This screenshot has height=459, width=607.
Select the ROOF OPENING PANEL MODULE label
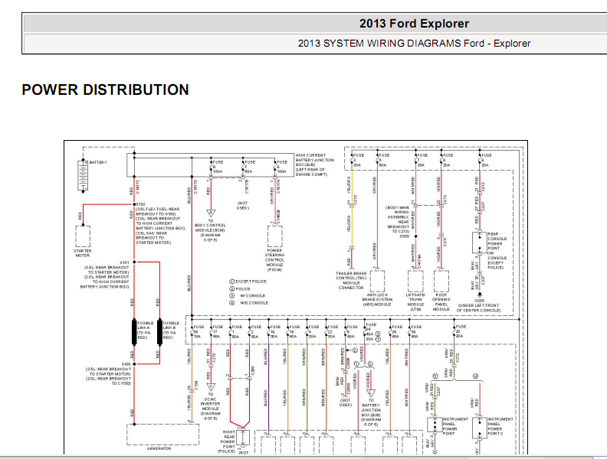point(441,301)
